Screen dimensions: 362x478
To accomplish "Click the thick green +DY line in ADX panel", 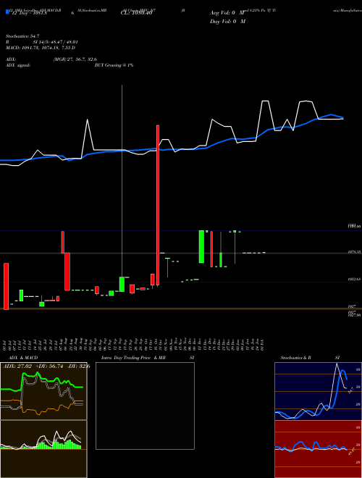I will click(x=41, y=381).
